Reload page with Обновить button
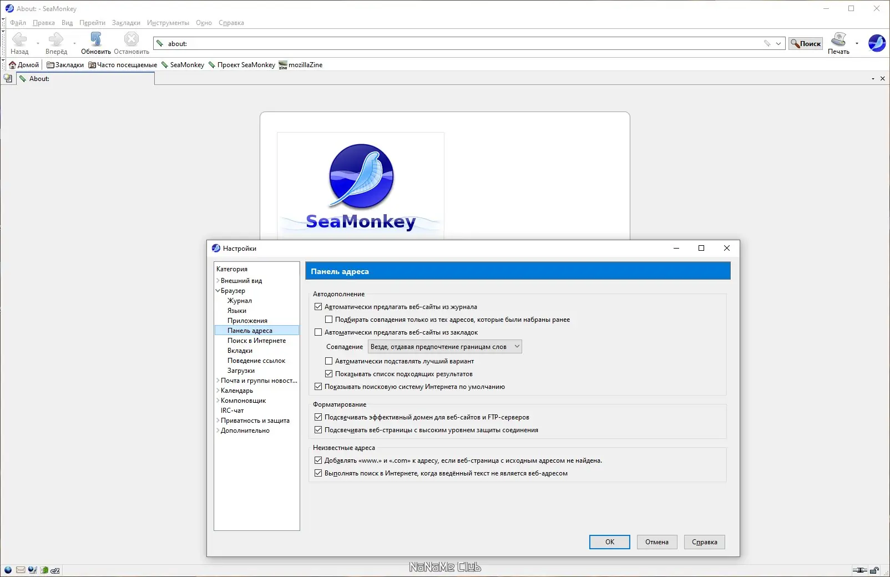 coord(96,43)
